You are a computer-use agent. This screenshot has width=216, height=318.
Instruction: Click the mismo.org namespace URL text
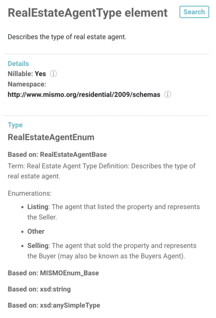point(84,94)
